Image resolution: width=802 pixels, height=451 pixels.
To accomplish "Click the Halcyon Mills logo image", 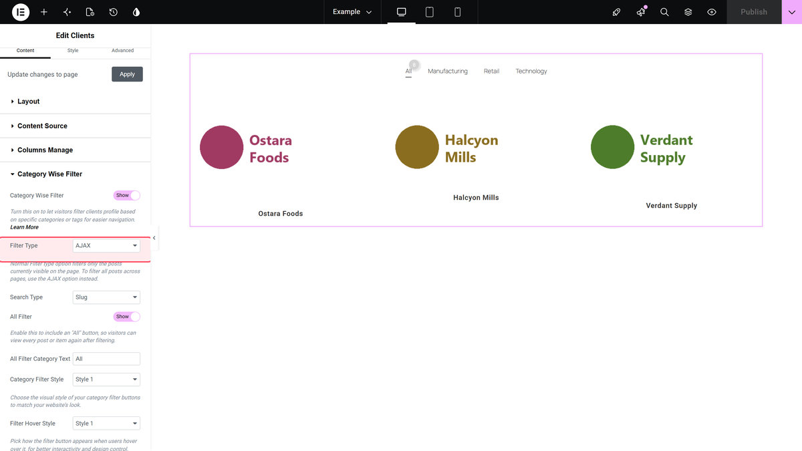I will [x=447, y=148].
